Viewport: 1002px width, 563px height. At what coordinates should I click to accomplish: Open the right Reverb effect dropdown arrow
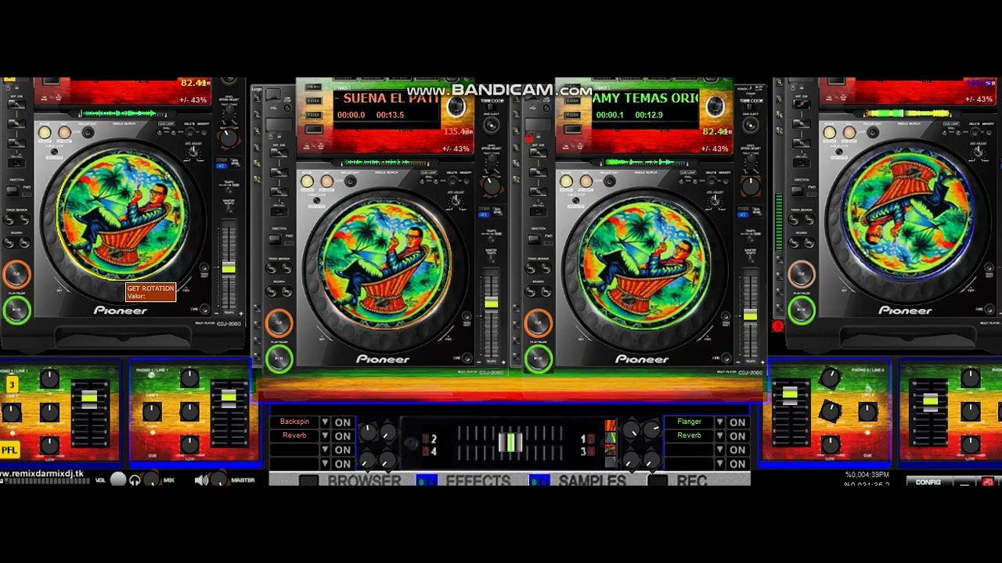point(719,436)
